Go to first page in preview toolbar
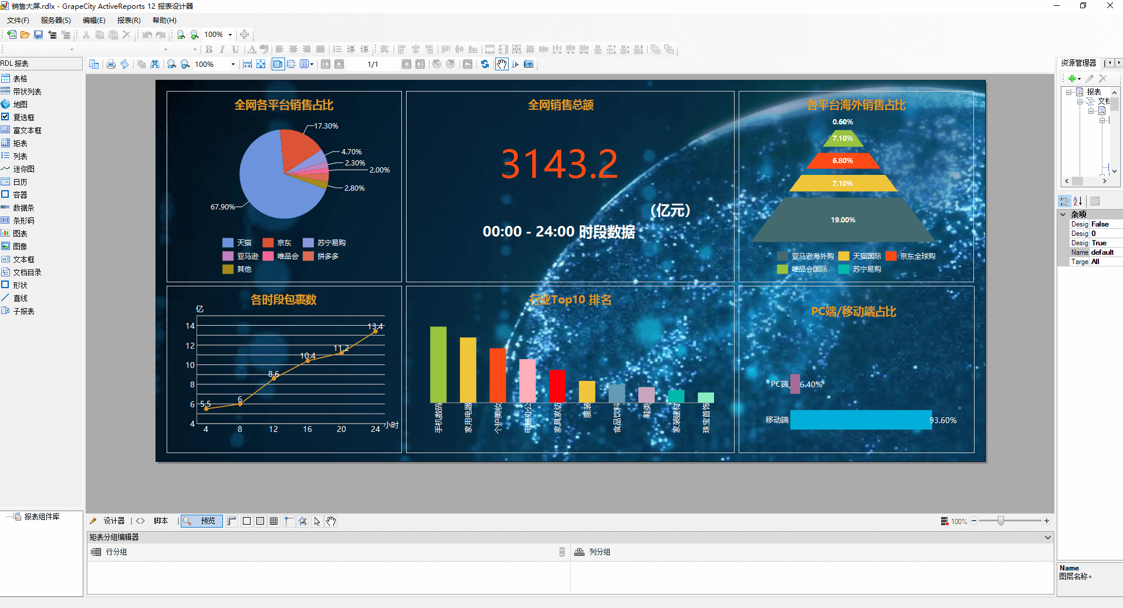This screenshot has width=1123, height=608. click(326, 64)
